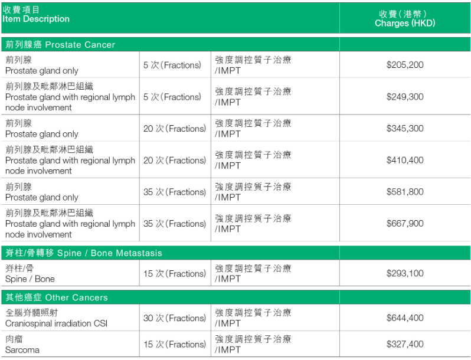Select the Prostate Cancer section heading
Viewport: 471px width, 360px height.
60,45
